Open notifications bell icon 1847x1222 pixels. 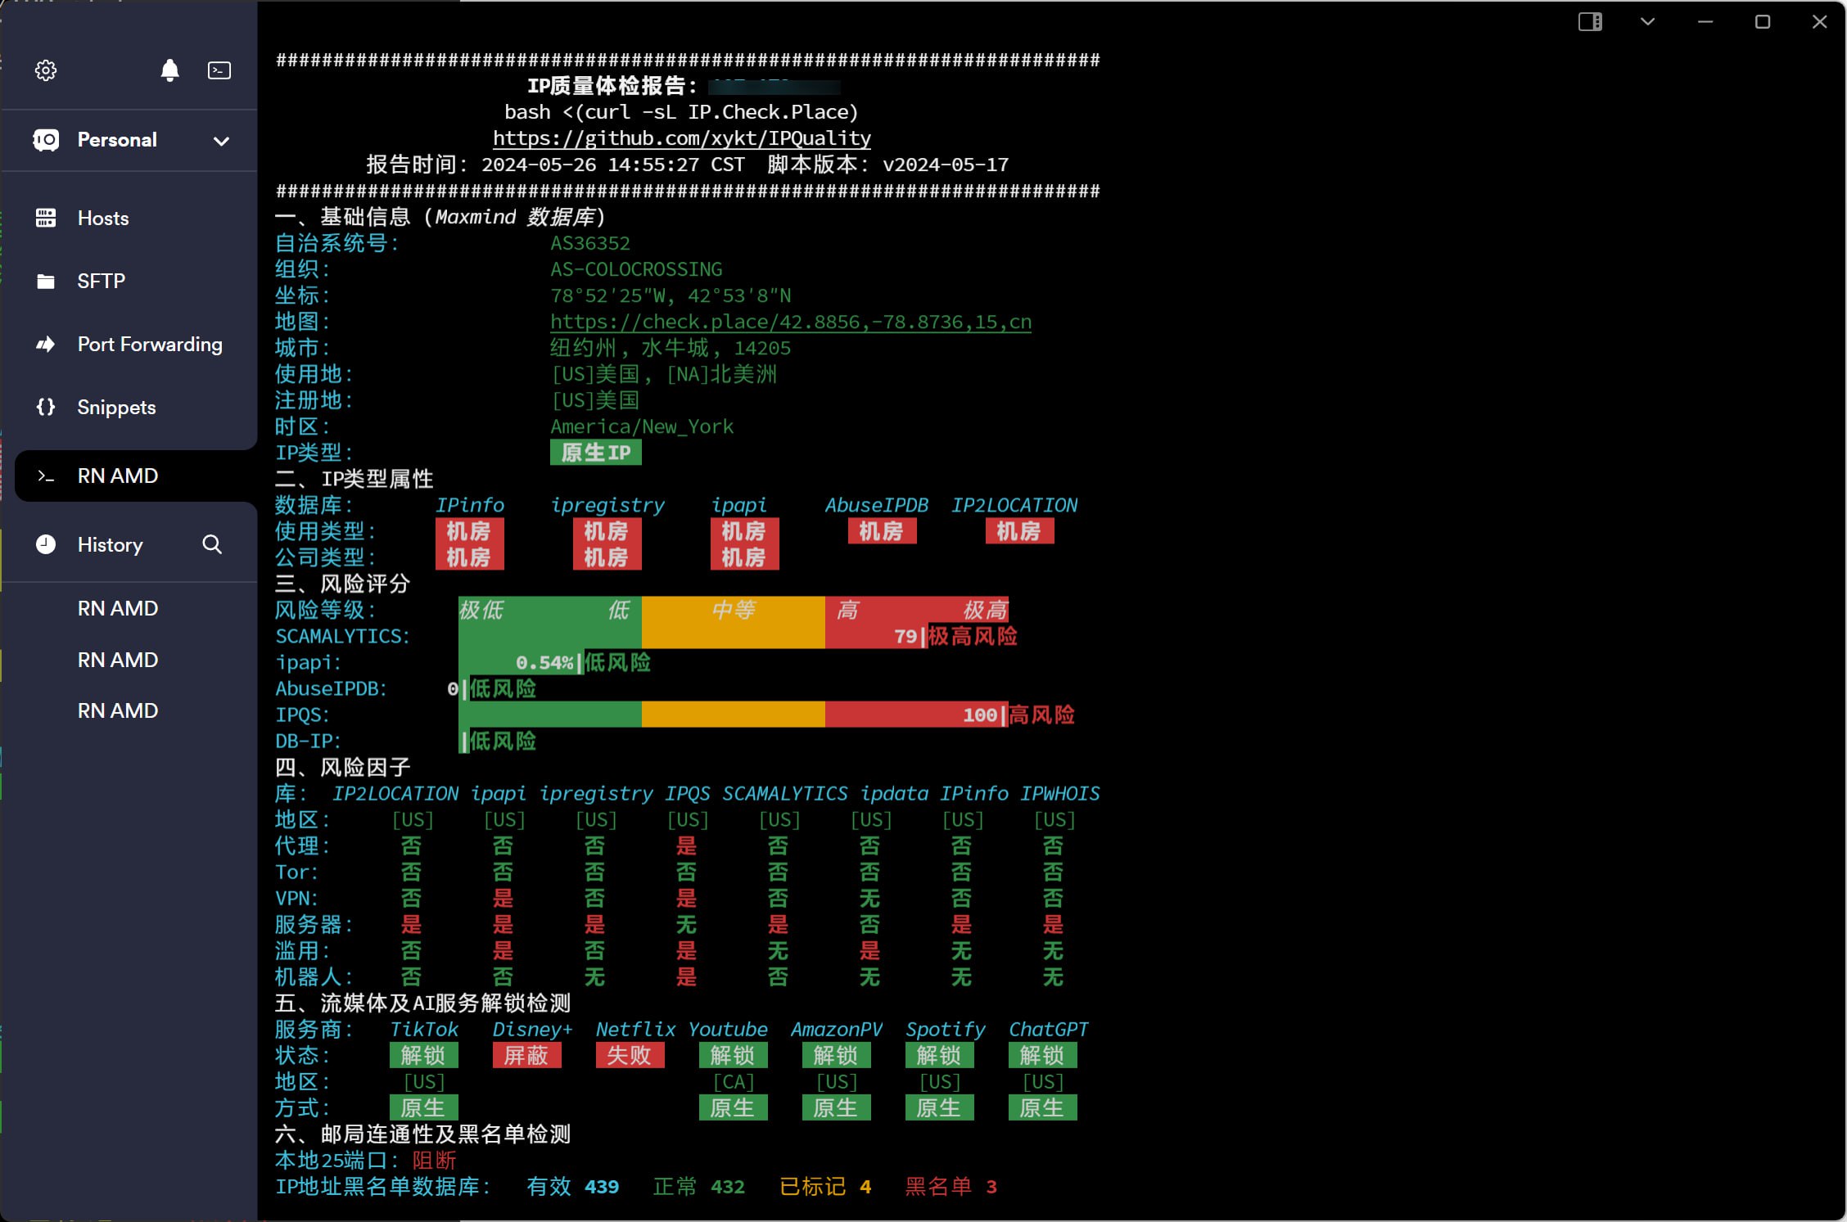[x=169, y=70]
